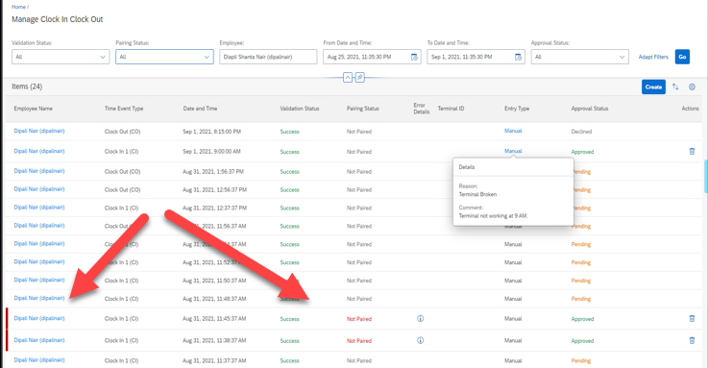Show error details for 11:38:37 AM row

click(x=421, y=340)
